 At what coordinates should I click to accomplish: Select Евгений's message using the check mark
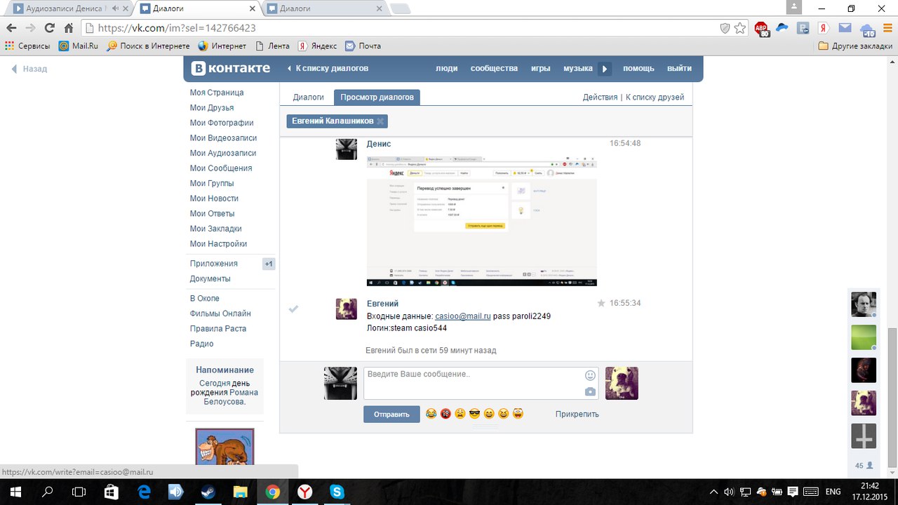click(x=294, y=309)
